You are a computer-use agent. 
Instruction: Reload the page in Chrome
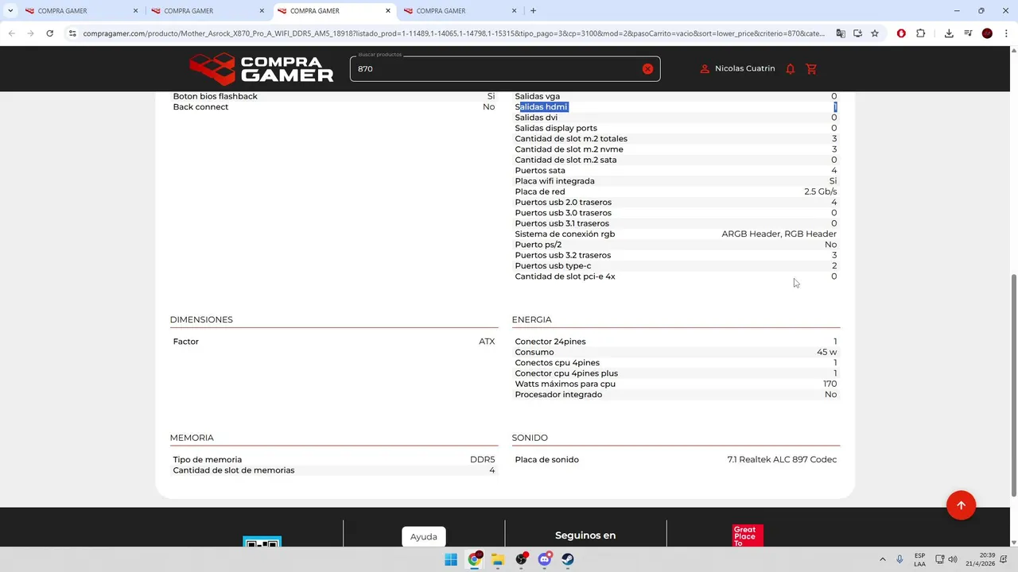pyautogui.click(x=49, y=33)
